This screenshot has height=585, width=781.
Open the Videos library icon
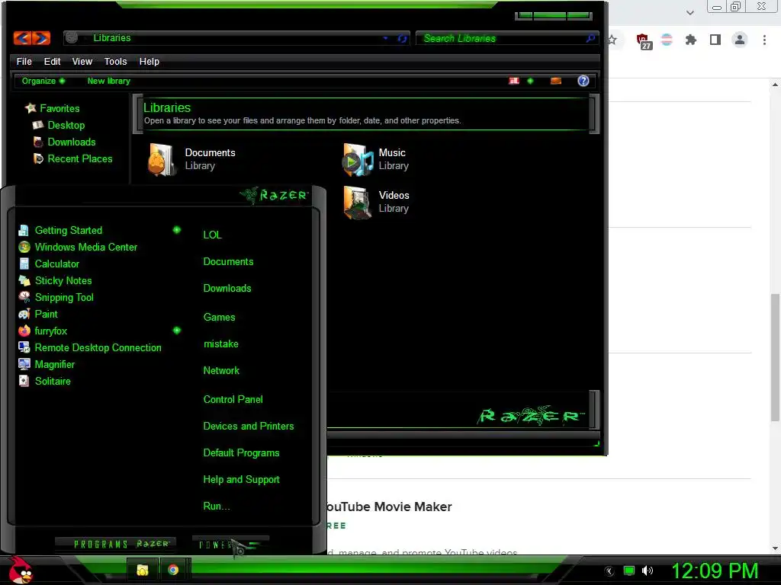click(357, 202)
